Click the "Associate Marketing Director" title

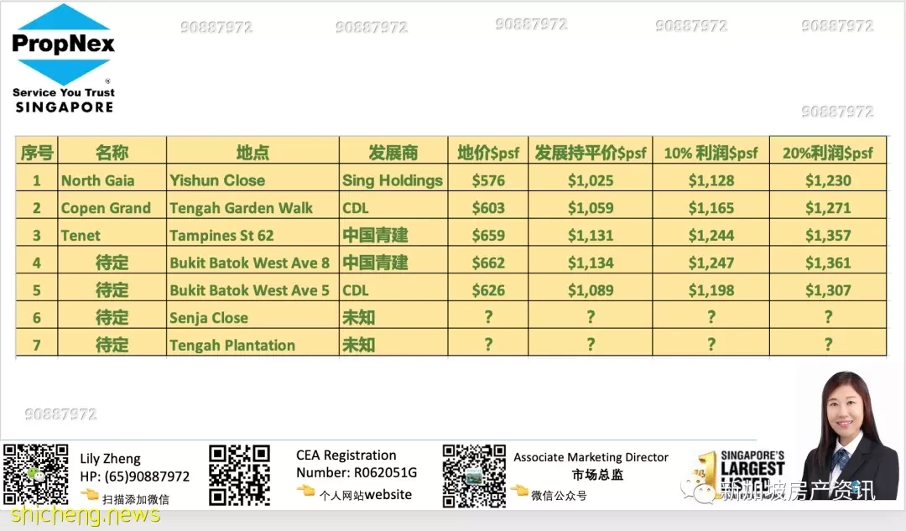click(x=591, y=457)
